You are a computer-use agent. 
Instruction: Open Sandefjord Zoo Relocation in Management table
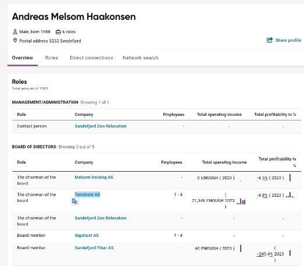(101, 126)
